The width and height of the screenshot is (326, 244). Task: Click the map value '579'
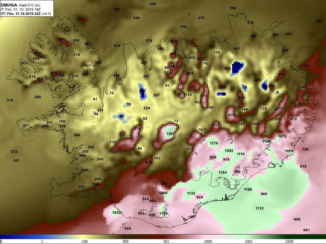tap(282, 75)
